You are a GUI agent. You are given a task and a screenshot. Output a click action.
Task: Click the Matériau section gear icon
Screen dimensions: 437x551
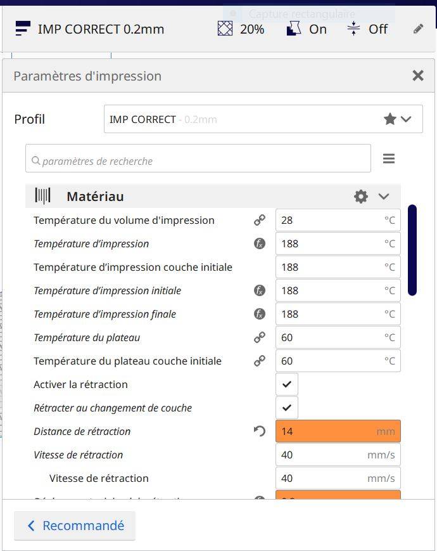pyautogui.click(x=361, y=197)
